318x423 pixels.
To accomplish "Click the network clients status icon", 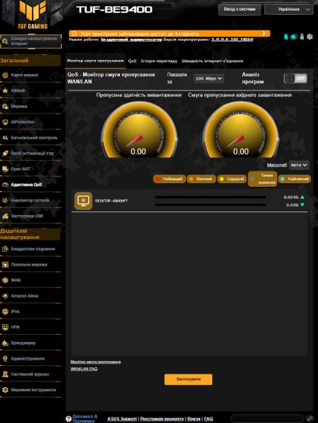I will pyautogui.click(x=294, y=37).
